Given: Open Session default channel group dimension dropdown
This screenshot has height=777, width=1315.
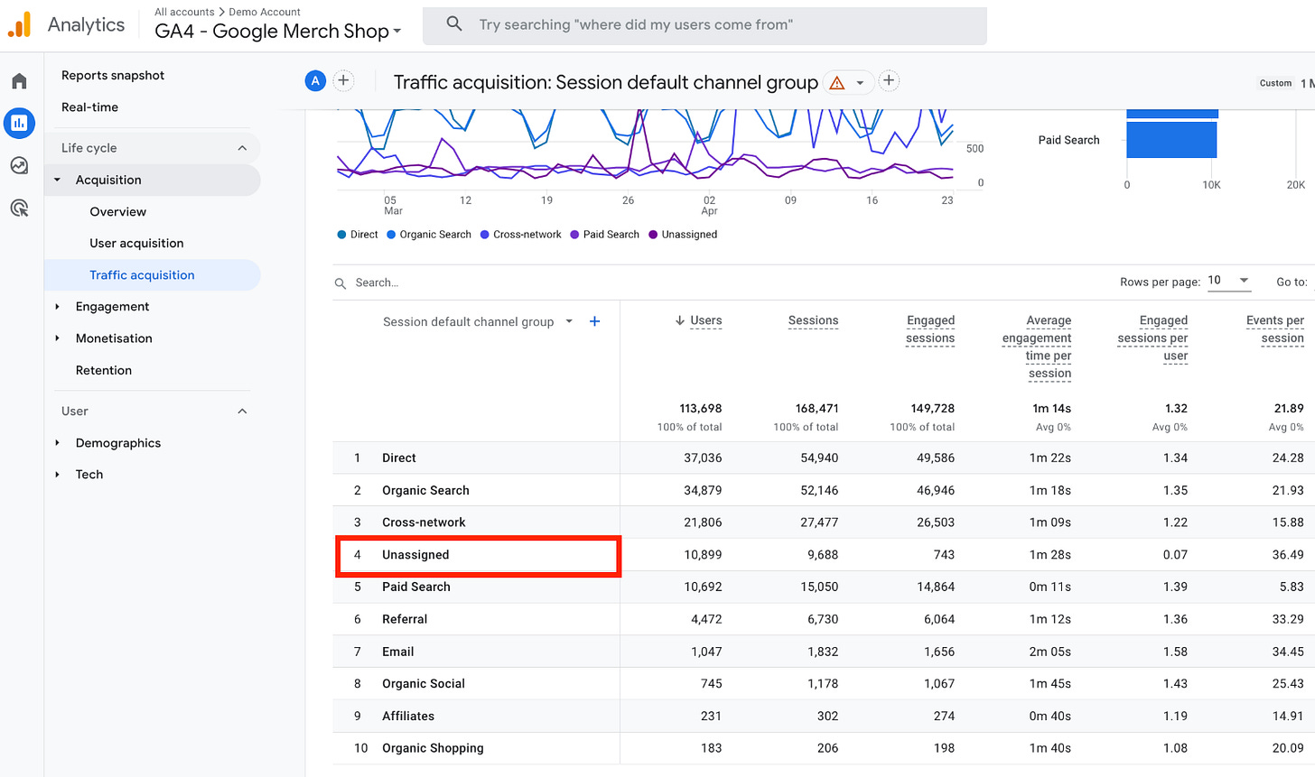Looking at the screenshot, I should point(569,322).
